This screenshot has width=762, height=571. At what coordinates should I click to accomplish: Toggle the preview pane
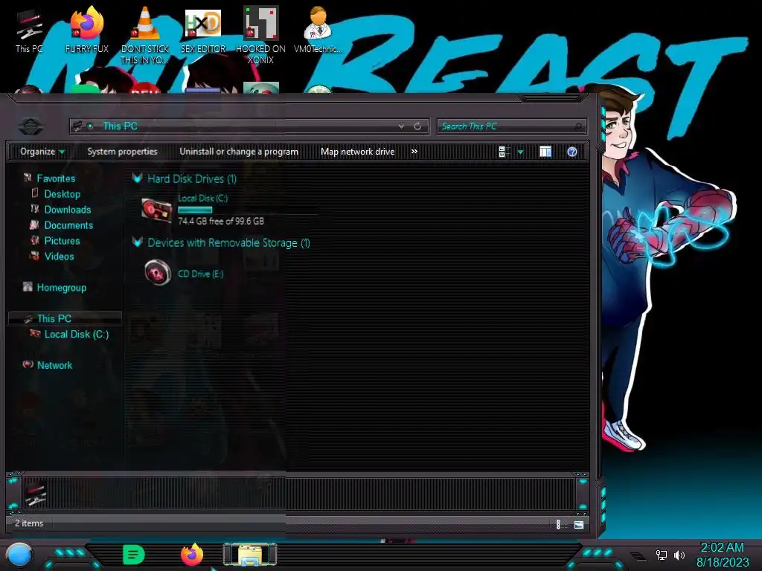point(545,152)
